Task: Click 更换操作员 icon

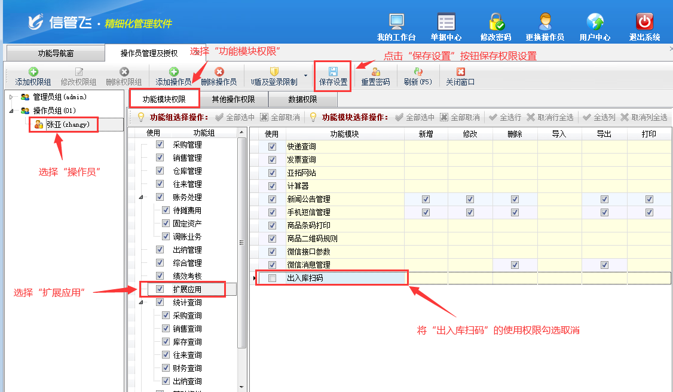Action: (544, 22)
